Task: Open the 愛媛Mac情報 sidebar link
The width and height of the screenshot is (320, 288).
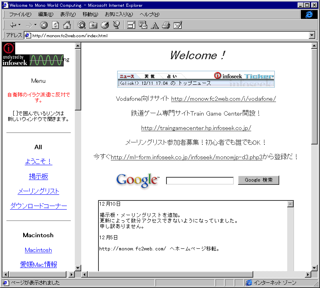Action: (x=38, y=264)
